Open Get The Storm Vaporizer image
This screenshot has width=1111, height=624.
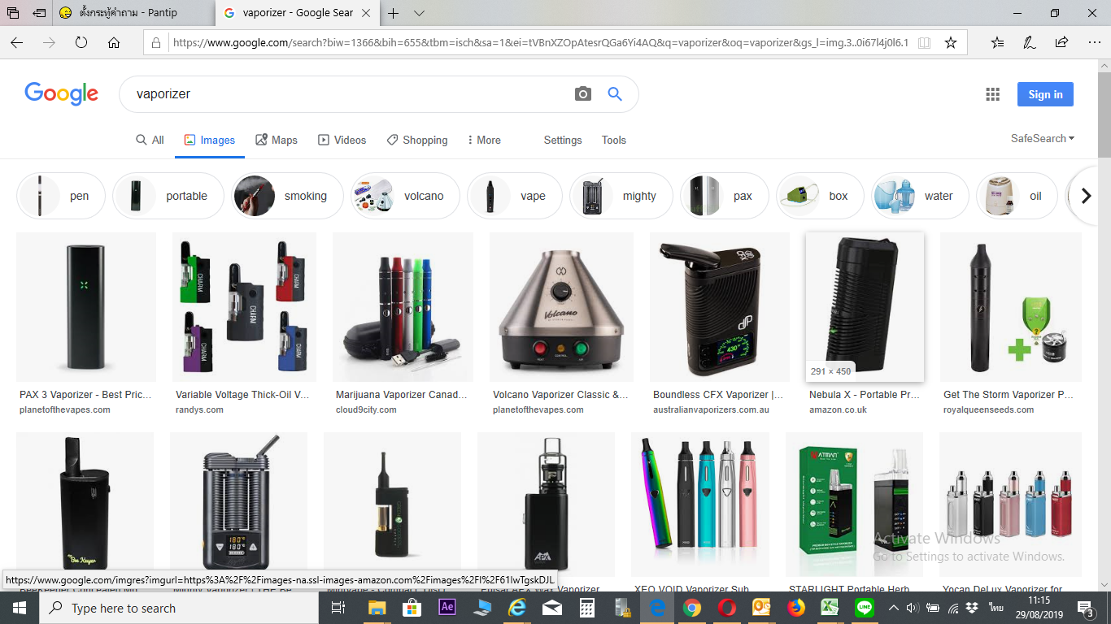coord(1011,307)
